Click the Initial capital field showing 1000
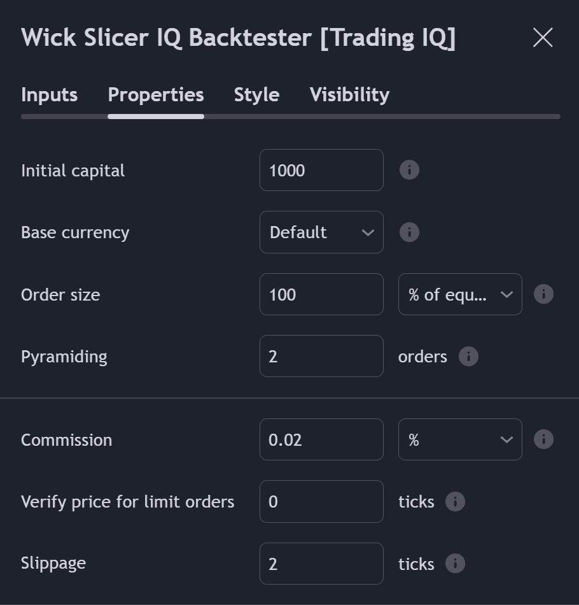Viewport: 579px width, 605px height. (x=321, y=170)
